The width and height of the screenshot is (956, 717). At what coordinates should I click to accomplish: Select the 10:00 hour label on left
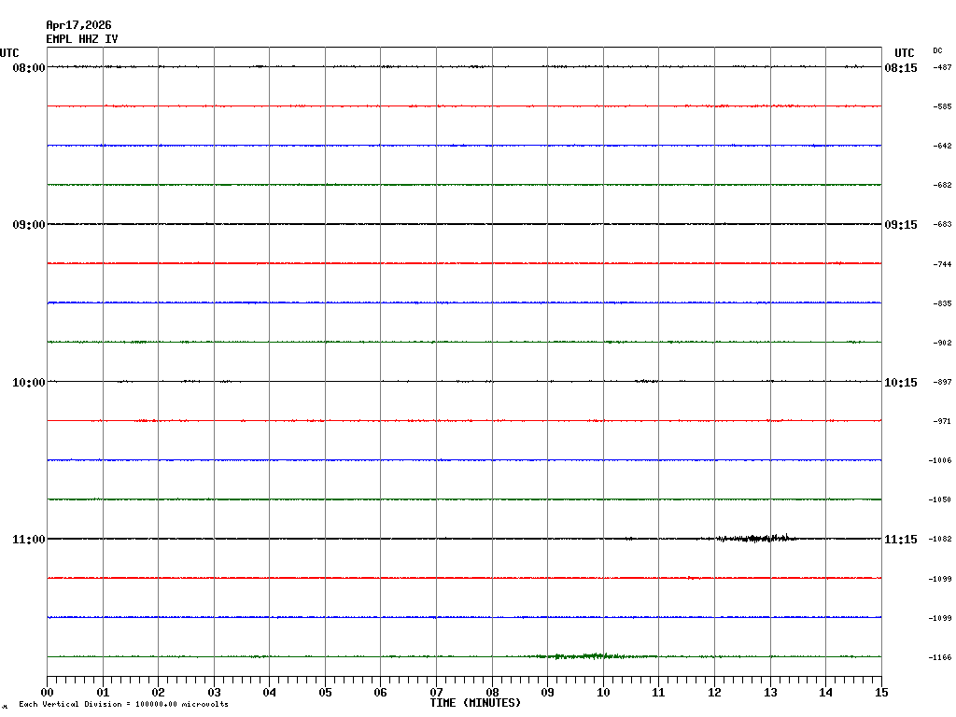tap(28, 383)
